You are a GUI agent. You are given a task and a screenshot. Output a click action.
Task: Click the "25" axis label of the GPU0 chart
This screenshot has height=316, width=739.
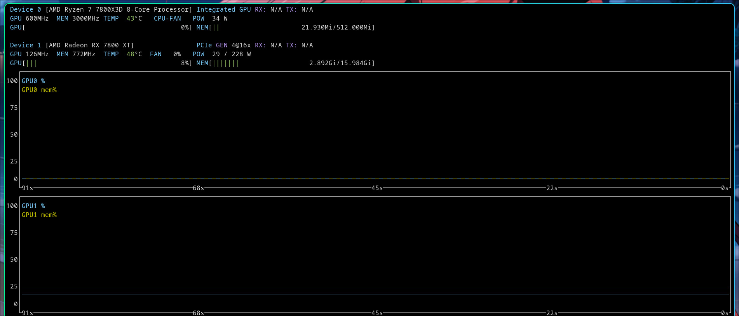[14, 161]
